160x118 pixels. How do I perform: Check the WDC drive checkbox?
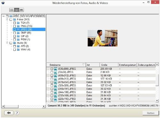(x=7, y=16)
